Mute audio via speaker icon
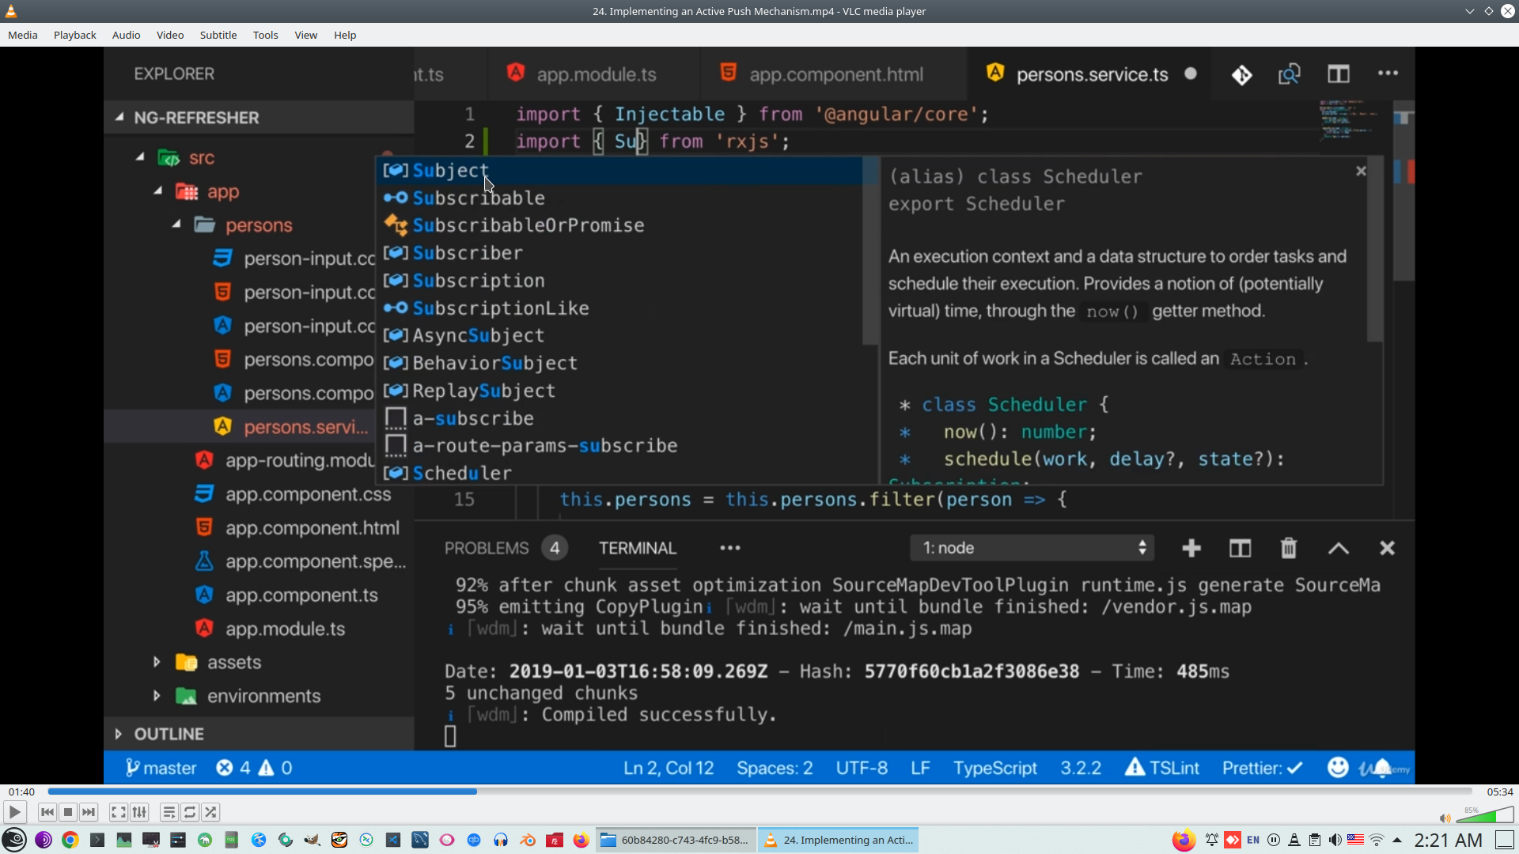 (x=1445, y=818)
